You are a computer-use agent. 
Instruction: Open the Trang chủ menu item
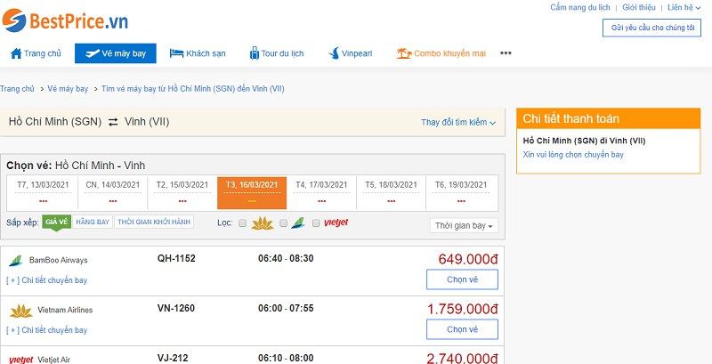pyautogui.click(x=36, y=53)
